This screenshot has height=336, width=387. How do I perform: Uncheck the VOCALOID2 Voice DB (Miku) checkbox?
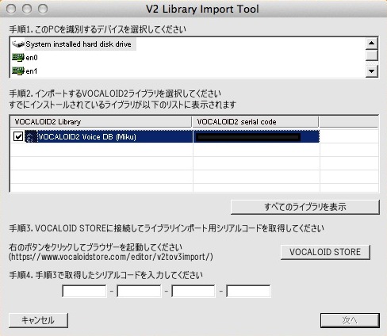tap(18, 136)
